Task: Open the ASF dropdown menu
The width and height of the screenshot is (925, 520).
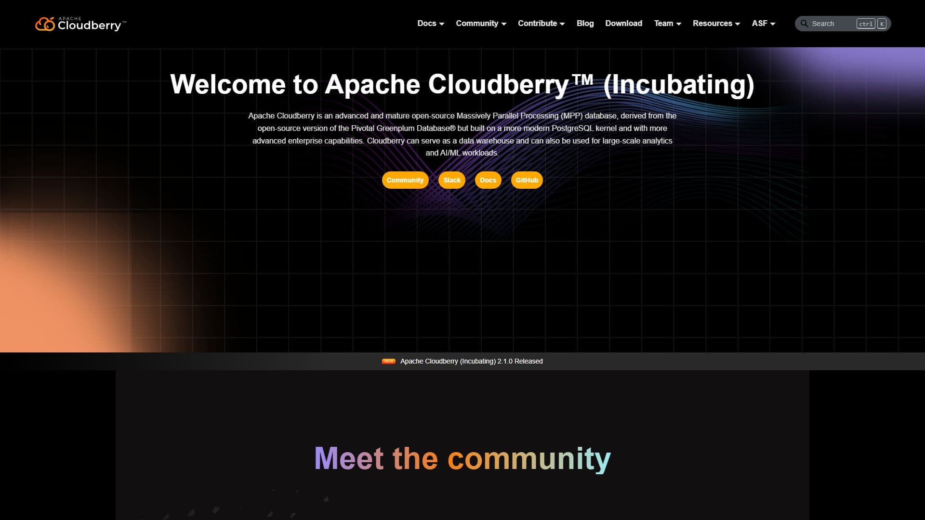Action: 763,23
